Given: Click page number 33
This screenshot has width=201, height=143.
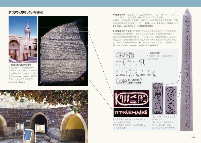Looking at the screenshot, I should click(x=193, y=137).
